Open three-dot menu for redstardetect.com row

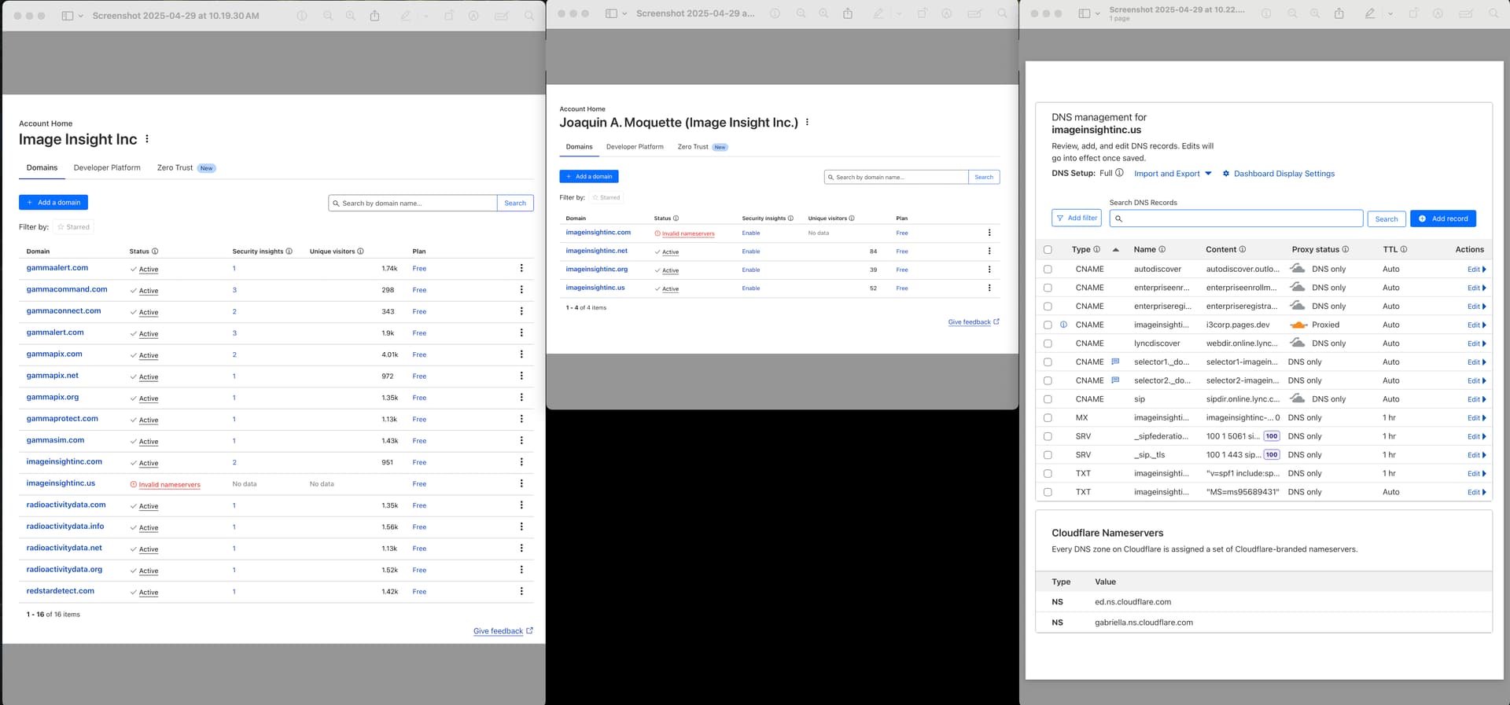521,591
